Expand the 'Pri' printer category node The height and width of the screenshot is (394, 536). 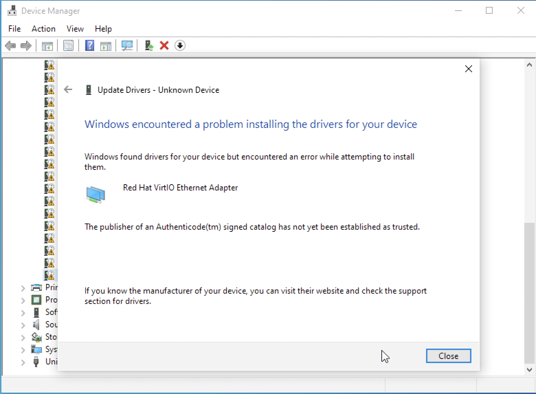click(23, 288)
